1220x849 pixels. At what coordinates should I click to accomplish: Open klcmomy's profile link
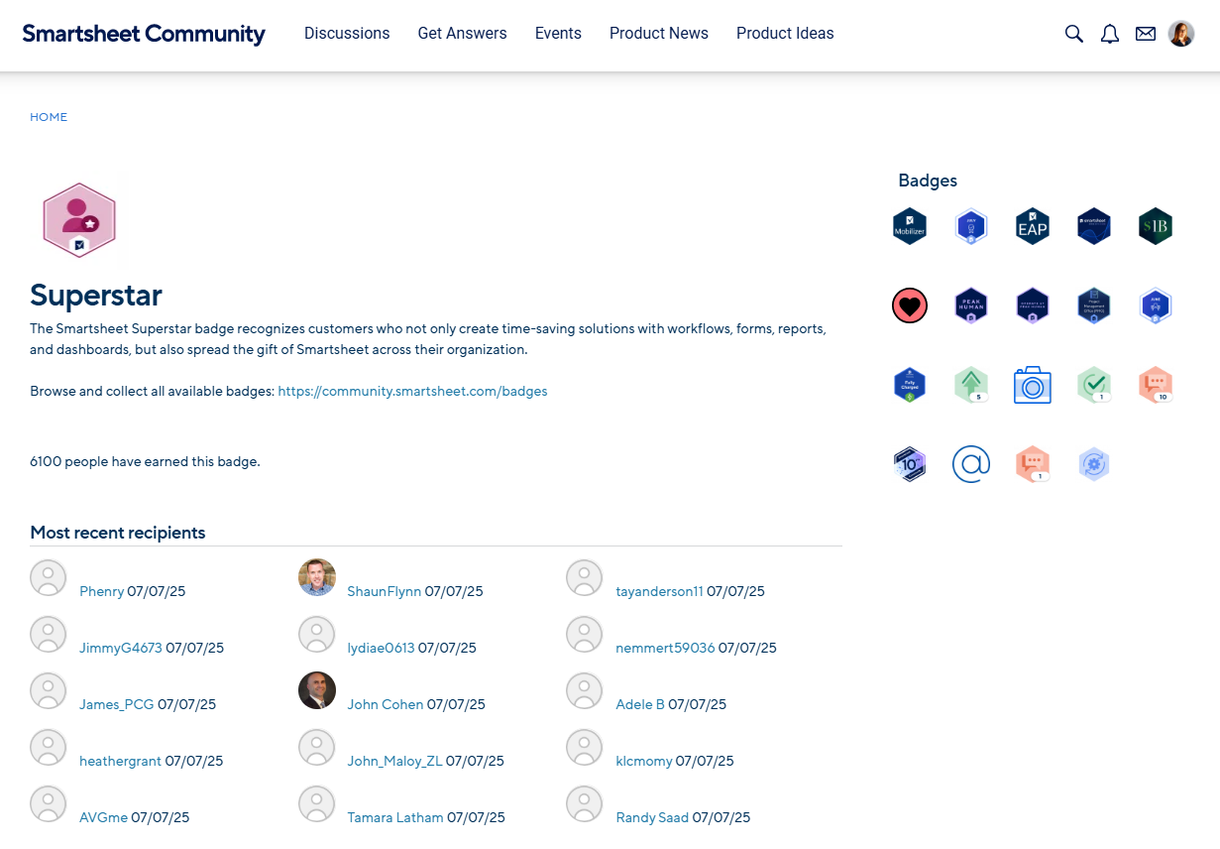pos(644,762)
